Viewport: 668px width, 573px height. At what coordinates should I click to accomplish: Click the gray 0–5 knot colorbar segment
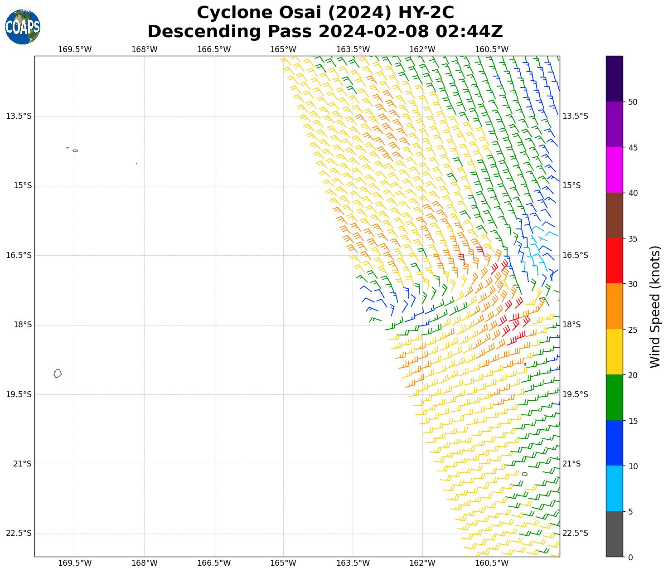tap(614, 534)
